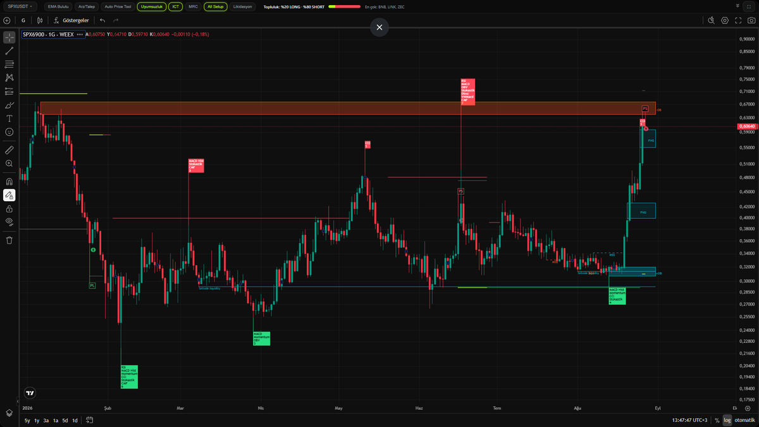Toggle the MRC indicator
The height and width of the screenshot is (427, 759).
coord(193,6)
